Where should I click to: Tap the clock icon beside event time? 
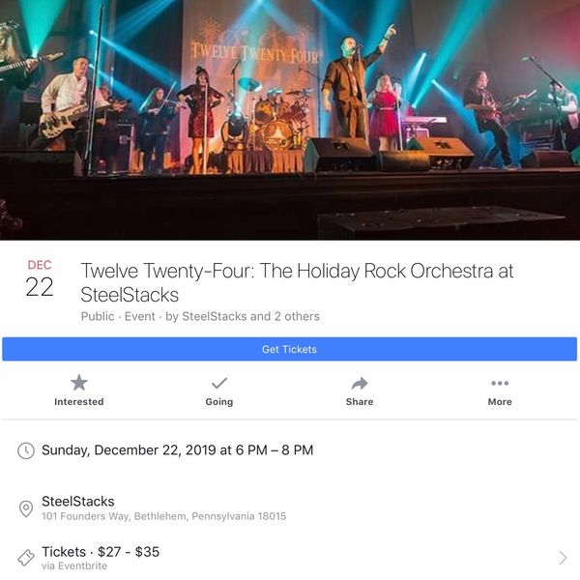tap(26, 450)
